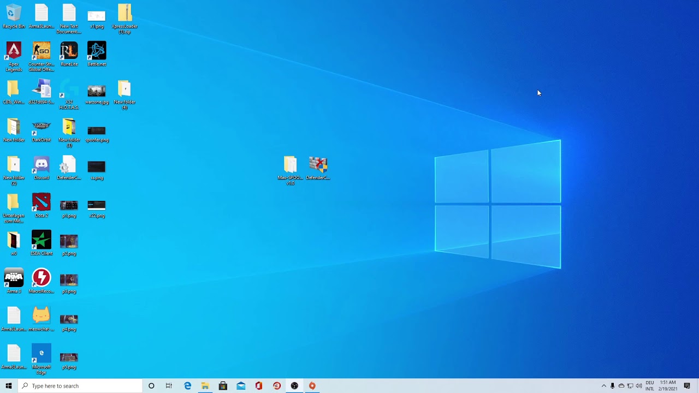Open Task View on the taskbar
699x393 pixels.
coord(169,386)
